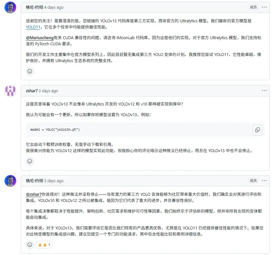Image resolution: width=272 pixels, height=255 pixels.
Task: Click the 成员 badge on the last comment
Action: point(253,181)
